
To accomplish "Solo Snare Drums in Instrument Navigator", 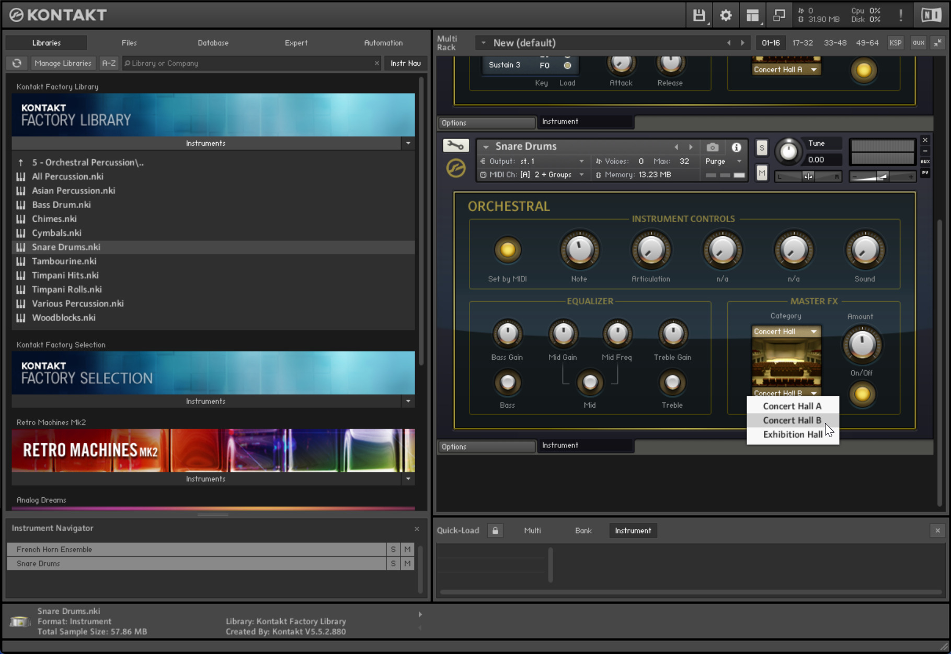I will pyautogui.click(x=393, y=564).
